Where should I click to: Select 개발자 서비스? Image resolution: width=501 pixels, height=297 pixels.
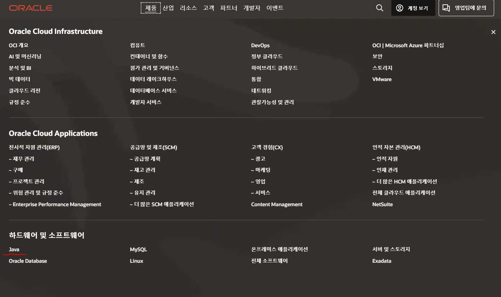[x=146, y=102]
